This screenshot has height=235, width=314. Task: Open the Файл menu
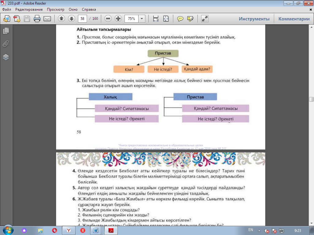tap(7, 9)
